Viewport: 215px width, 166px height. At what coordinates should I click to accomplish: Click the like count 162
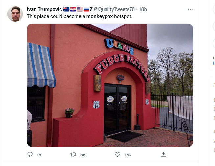[128, 155]
